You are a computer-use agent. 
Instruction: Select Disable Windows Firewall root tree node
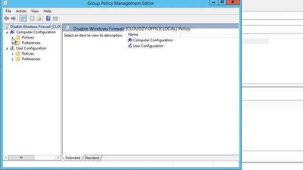36,26
